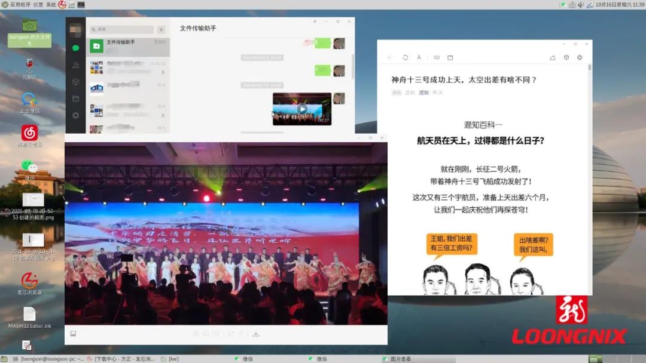Play the 00:27 video in chat
This screenshot has width=646, height=363.
pos(302,109)
